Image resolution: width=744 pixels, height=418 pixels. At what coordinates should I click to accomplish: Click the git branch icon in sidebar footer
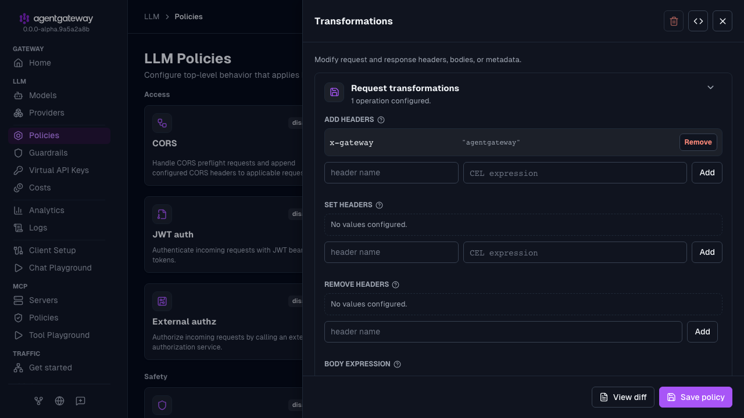(x=38, y=401)
